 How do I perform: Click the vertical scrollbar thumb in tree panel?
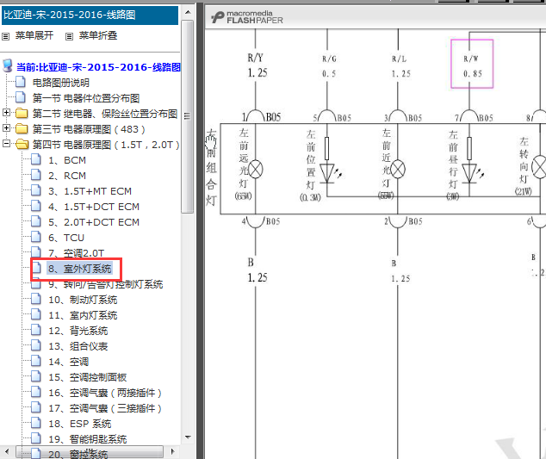pyautogui.click(x=188, y=116)
